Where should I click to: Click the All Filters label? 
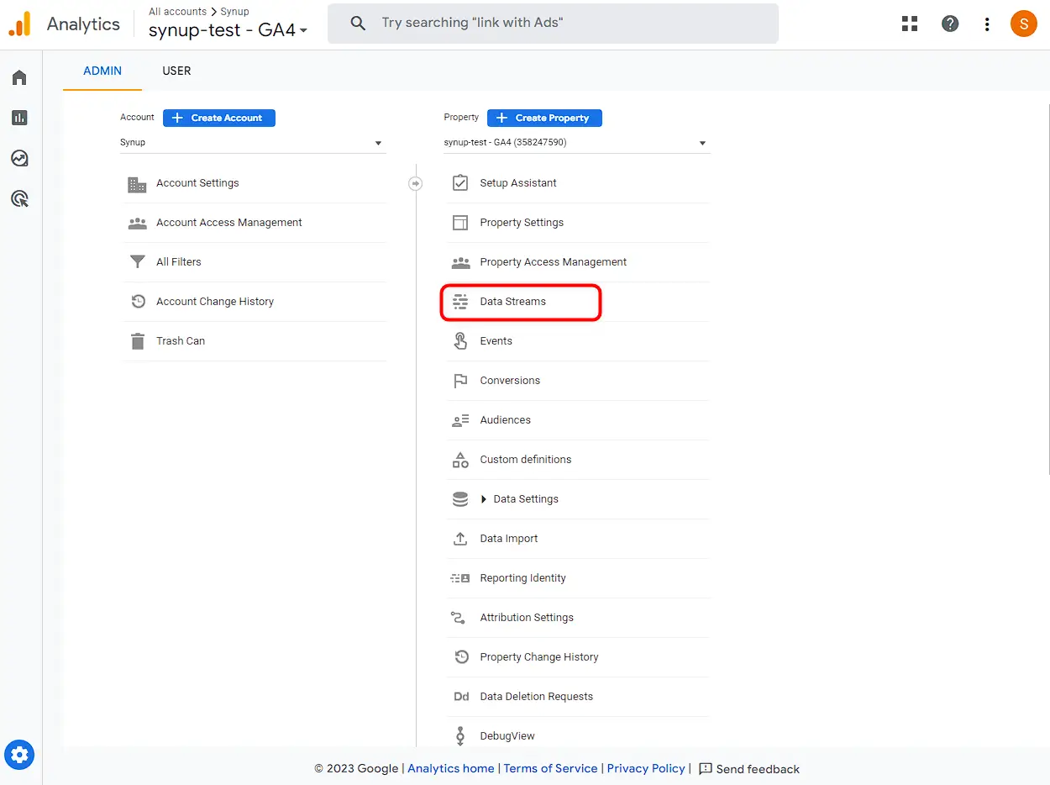(179, 262)
